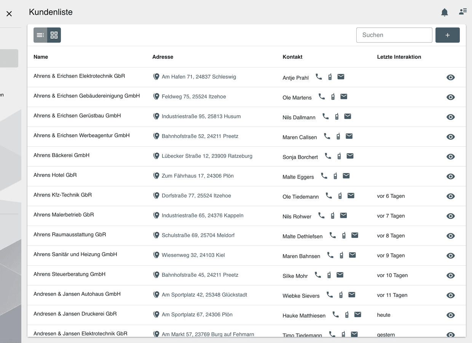
Task: Sort table by Name column header
Action: 41,57
